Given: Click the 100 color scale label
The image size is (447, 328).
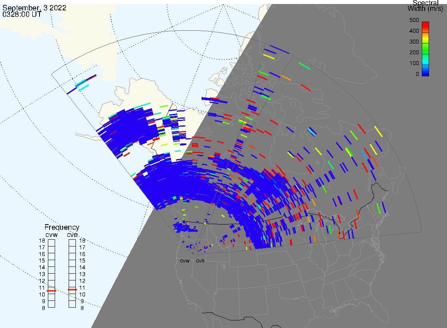Looking at the screenshot, I should [x=414, y=64].
